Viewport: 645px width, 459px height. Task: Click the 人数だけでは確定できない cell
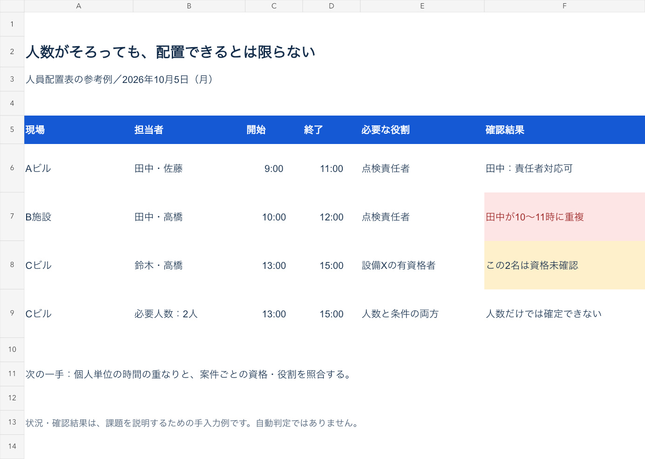click(564, 314)
